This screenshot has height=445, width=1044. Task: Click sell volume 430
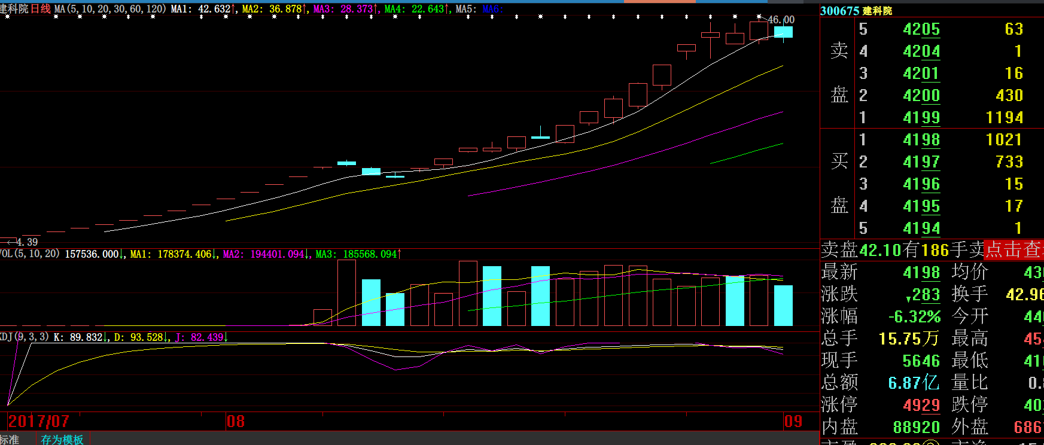tap(1009, 96)
